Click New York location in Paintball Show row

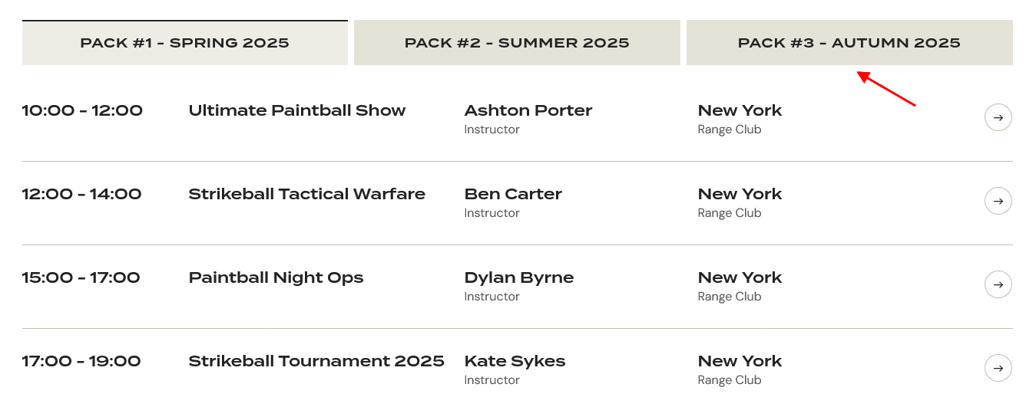pos(740,110)
